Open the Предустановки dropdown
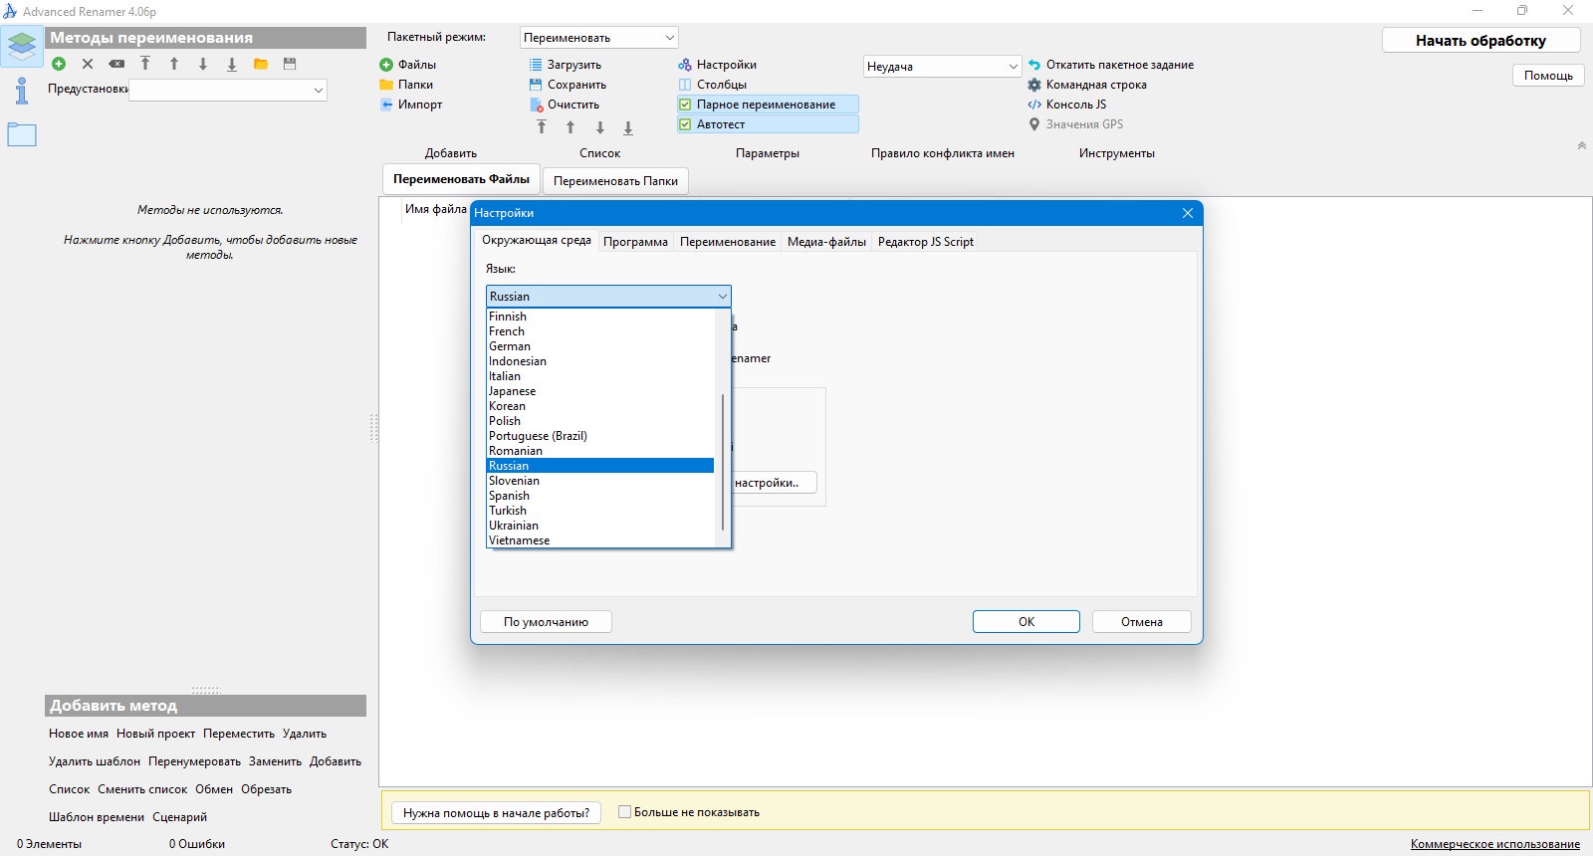Screen dimensions: 1593x856 228,90
